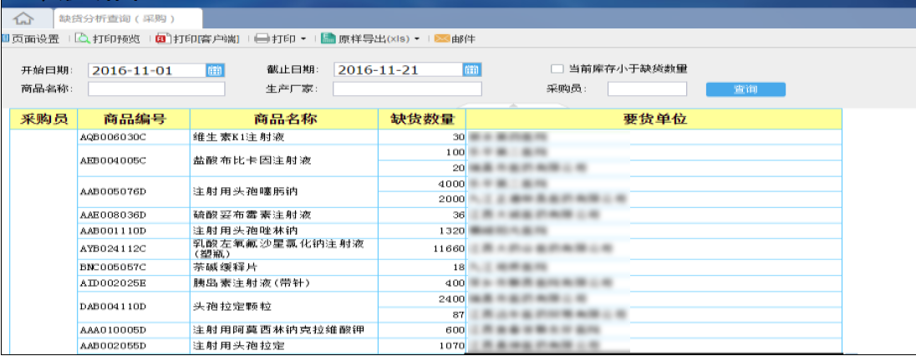
Task: Open the 开始日期 calendar picker icon
Action: pyautogui.click(x=216, y=70)
